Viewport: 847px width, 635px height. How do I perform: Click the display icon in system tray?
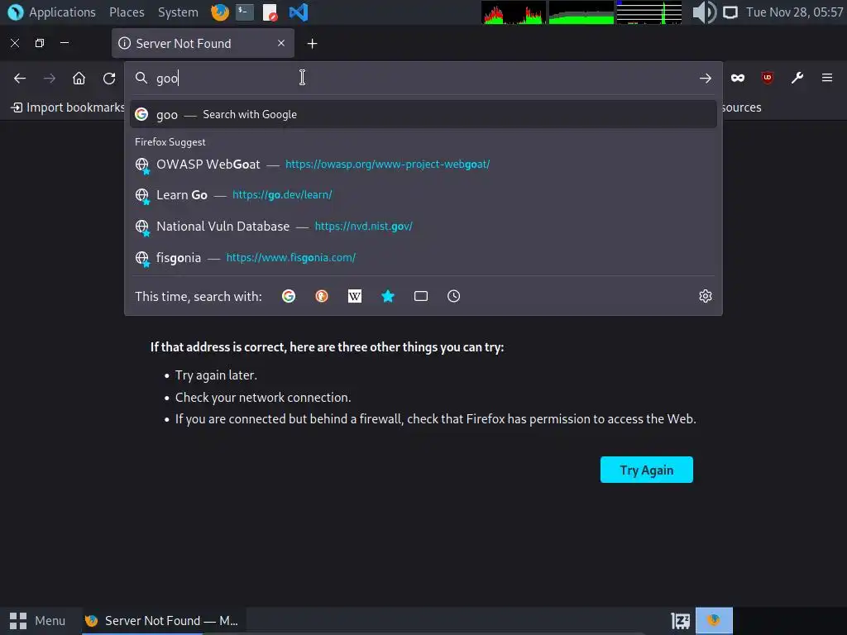tap(730, 12)
